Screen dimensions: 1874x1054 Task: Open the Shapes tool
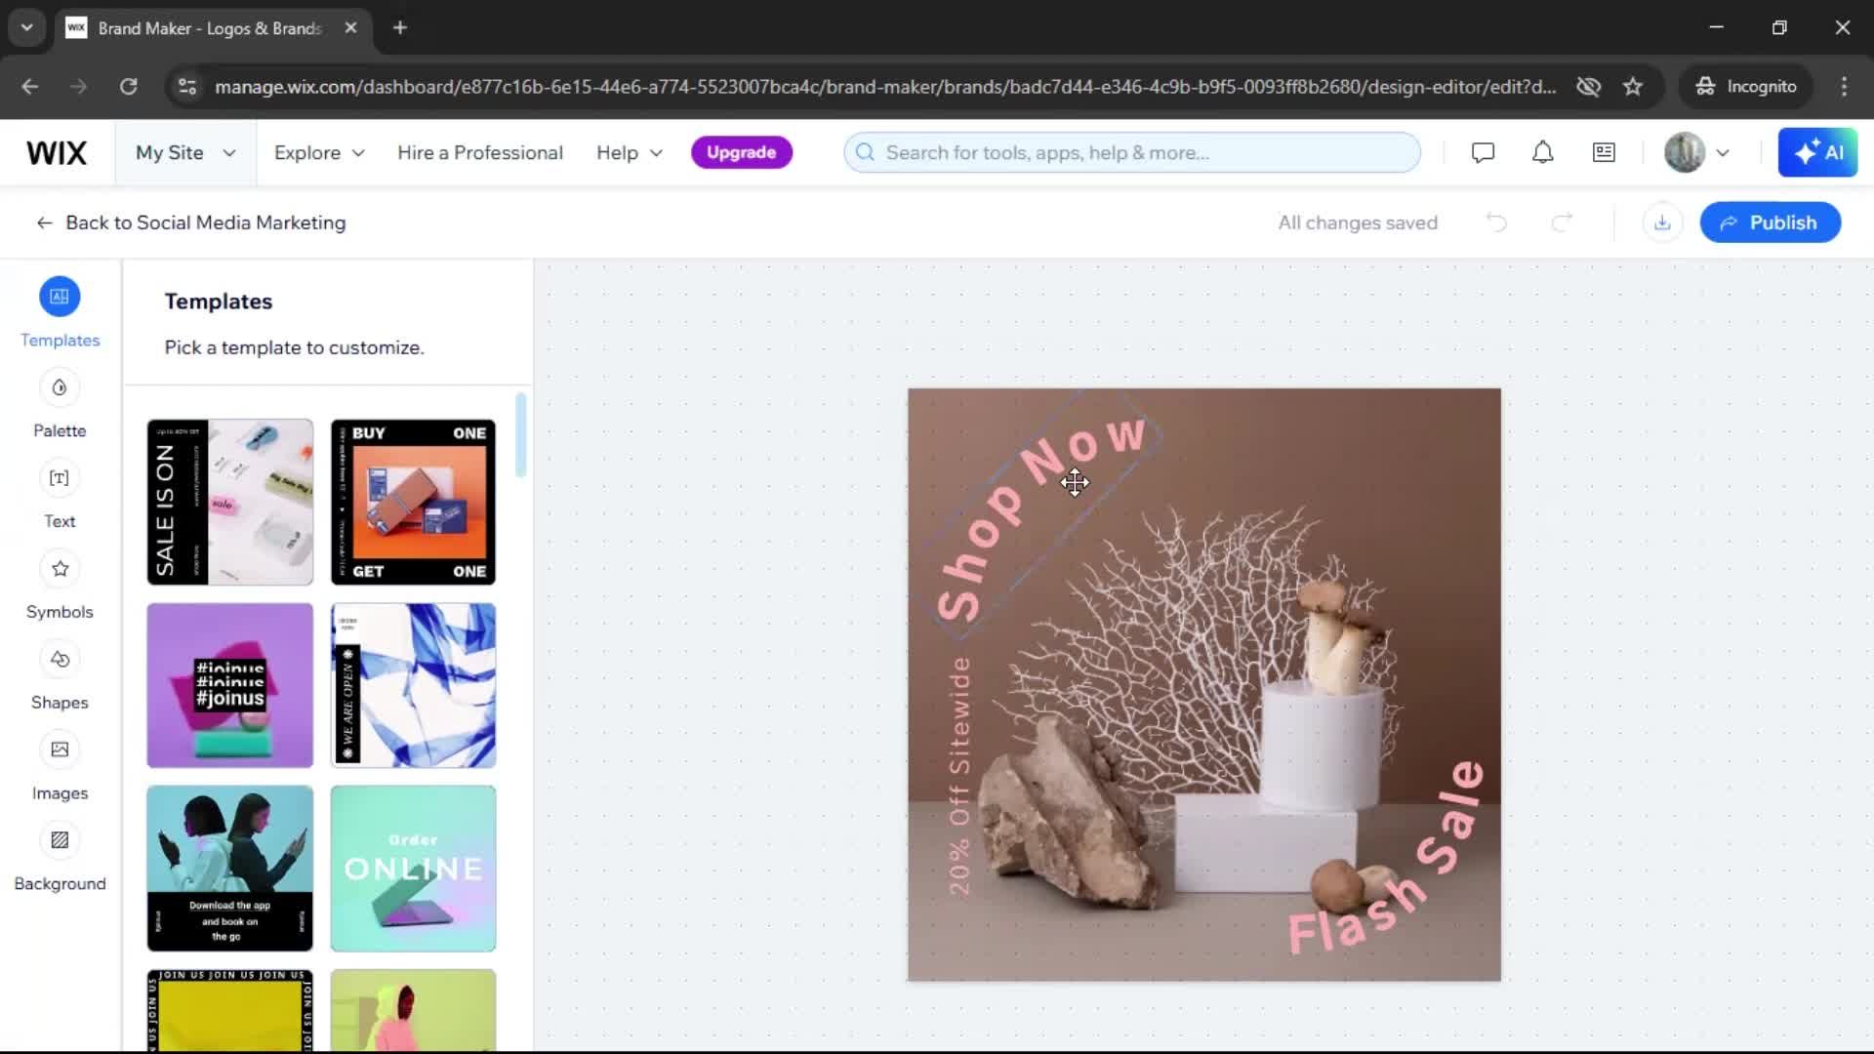(60, 660)
